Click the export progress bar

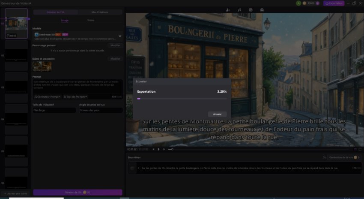point(182,99)
